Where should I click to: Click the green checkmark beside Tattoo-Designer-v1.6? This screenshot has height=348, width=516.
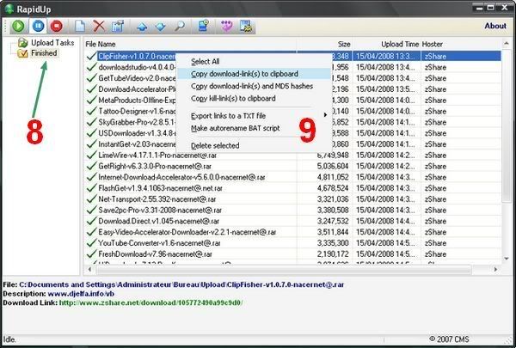[x=91, y=111]
